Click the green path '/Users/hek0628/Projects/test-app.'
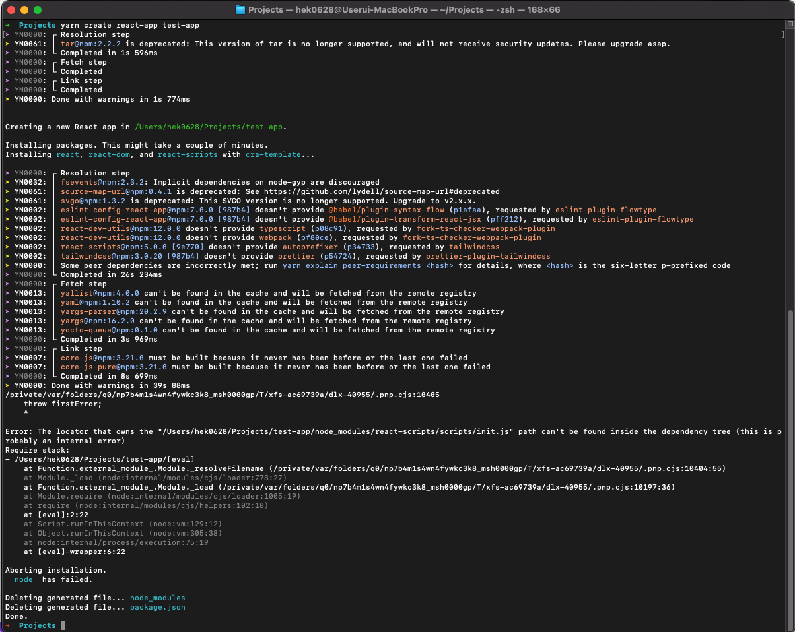Viewport: 795px width, 632px height. (211, 127)
